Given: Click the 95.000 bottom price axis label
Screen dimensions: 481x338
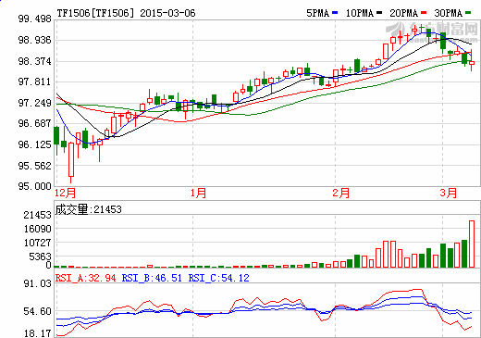Looking at the screenshot, I should coord(35,186).
